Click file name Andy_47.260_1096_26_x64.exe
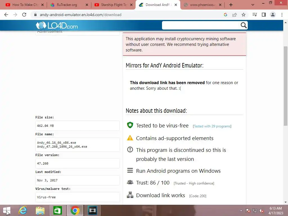288x216 pixels. pos(62,147)
